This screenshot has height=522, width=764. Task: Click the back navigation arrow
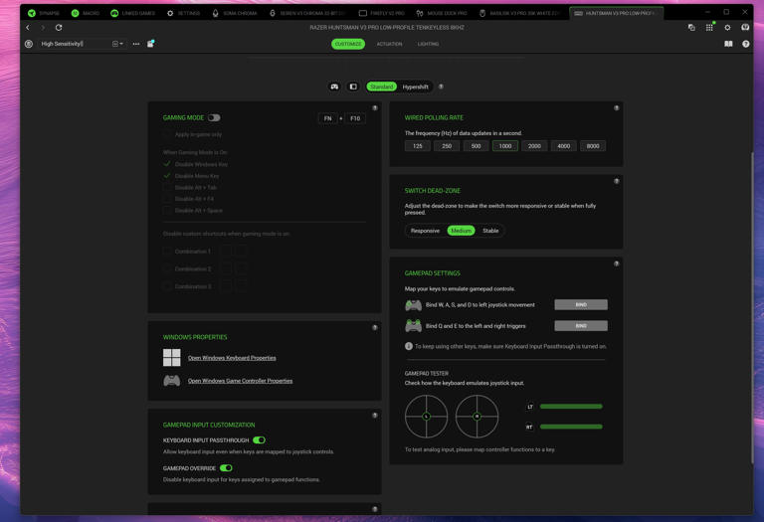point(28,28)
